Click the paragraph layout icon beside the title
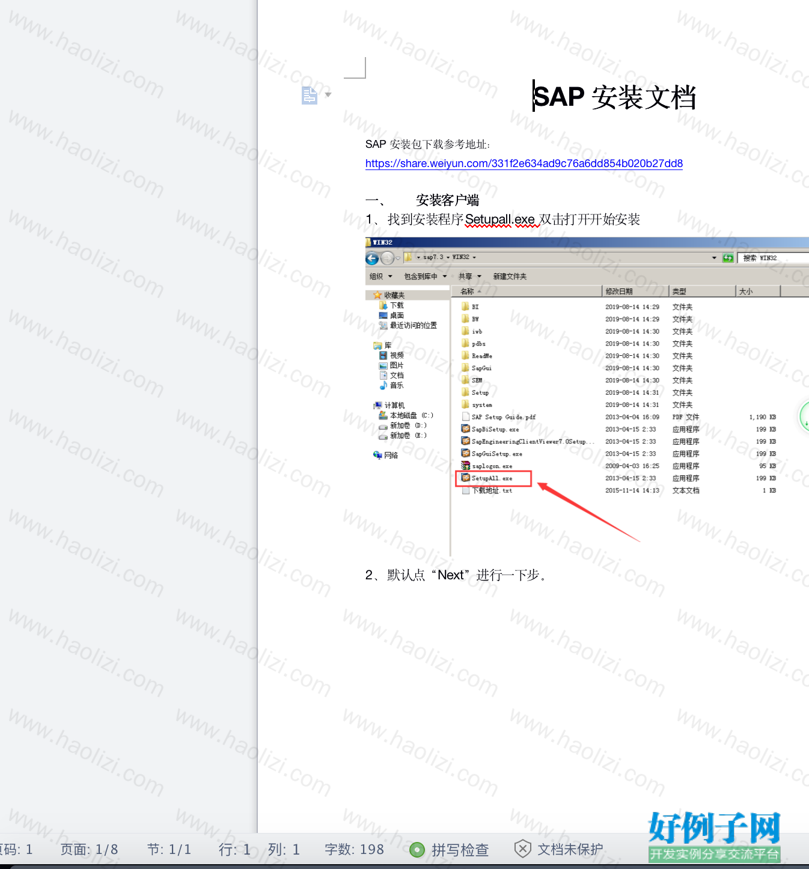 pos(310,95)
